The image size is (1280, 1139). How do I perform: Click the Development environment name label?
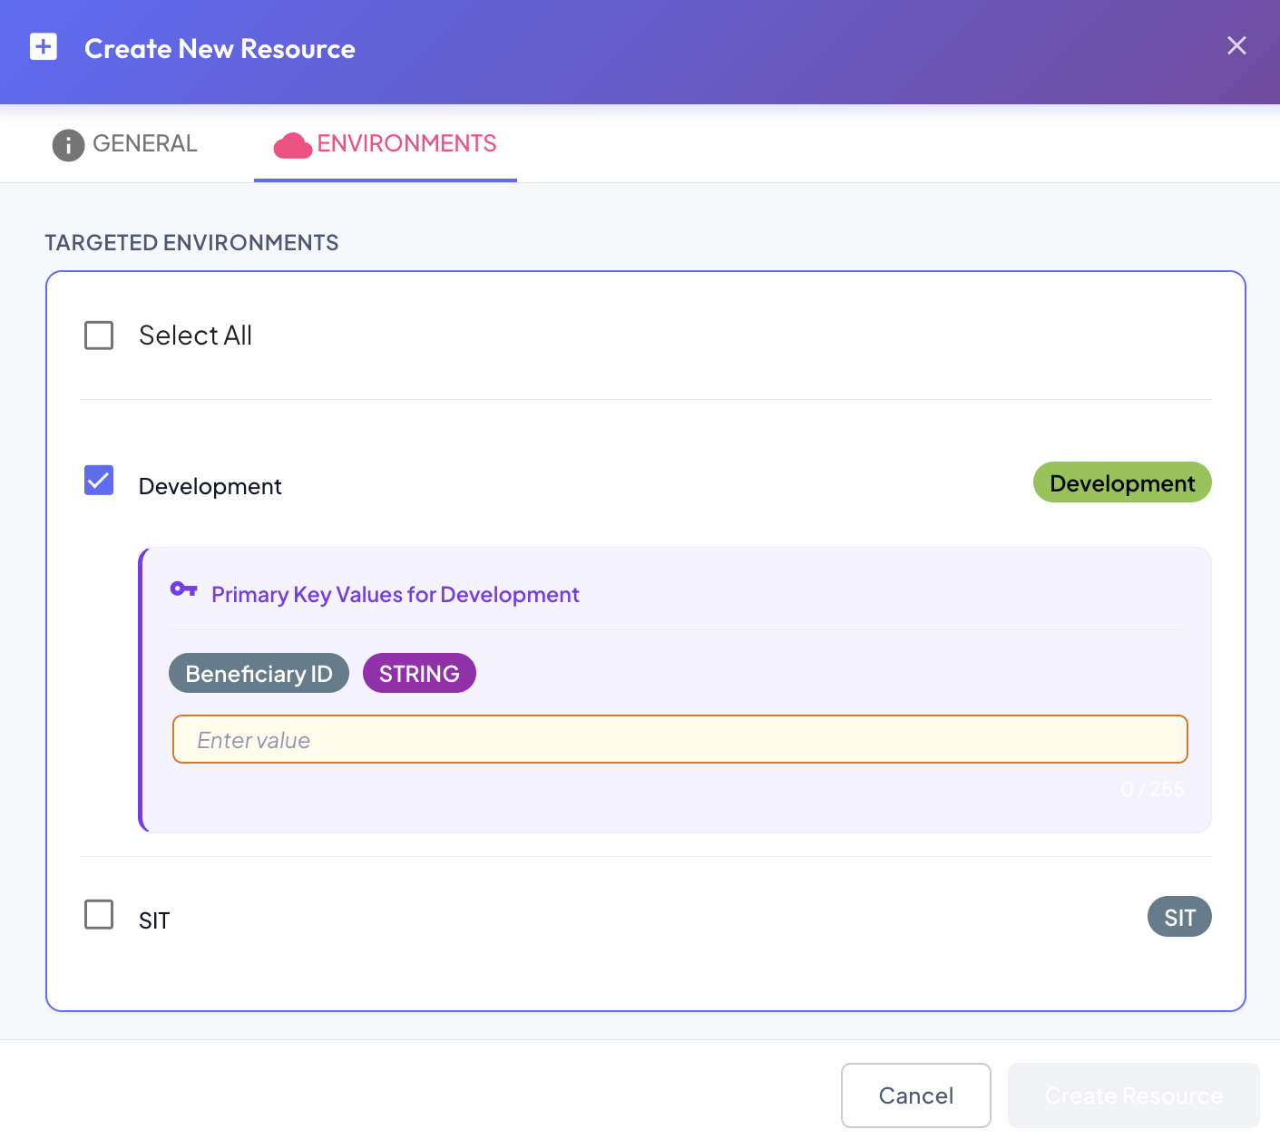point(210,487)
